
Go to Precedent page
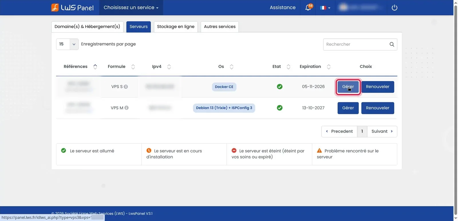(339, 131)
